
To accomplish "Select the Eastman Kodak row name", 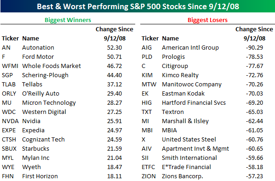I will [183, 94].
